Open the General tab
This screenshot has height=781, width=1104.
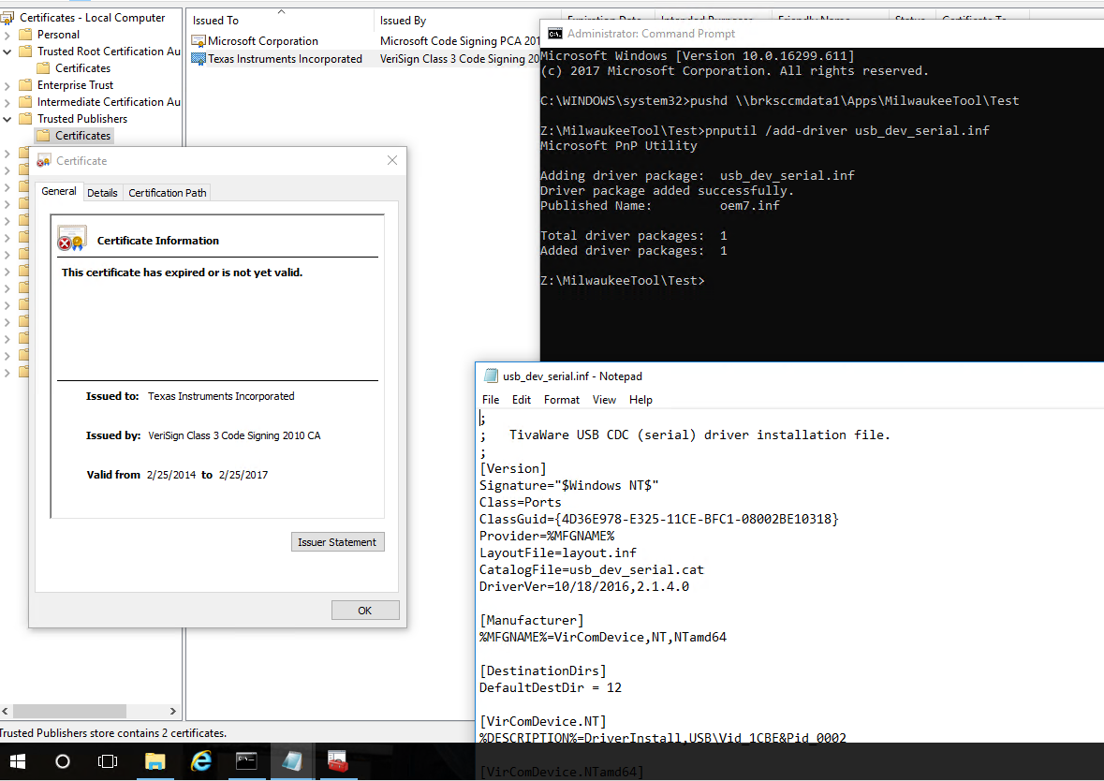(58, 192)
